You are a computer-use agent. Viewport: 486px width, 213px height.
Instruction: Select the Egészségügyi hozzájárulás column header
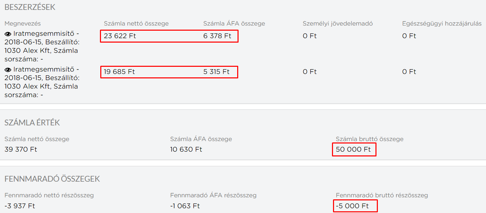point(442,24)
